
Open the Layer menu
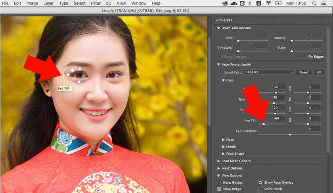coord(48,3)
